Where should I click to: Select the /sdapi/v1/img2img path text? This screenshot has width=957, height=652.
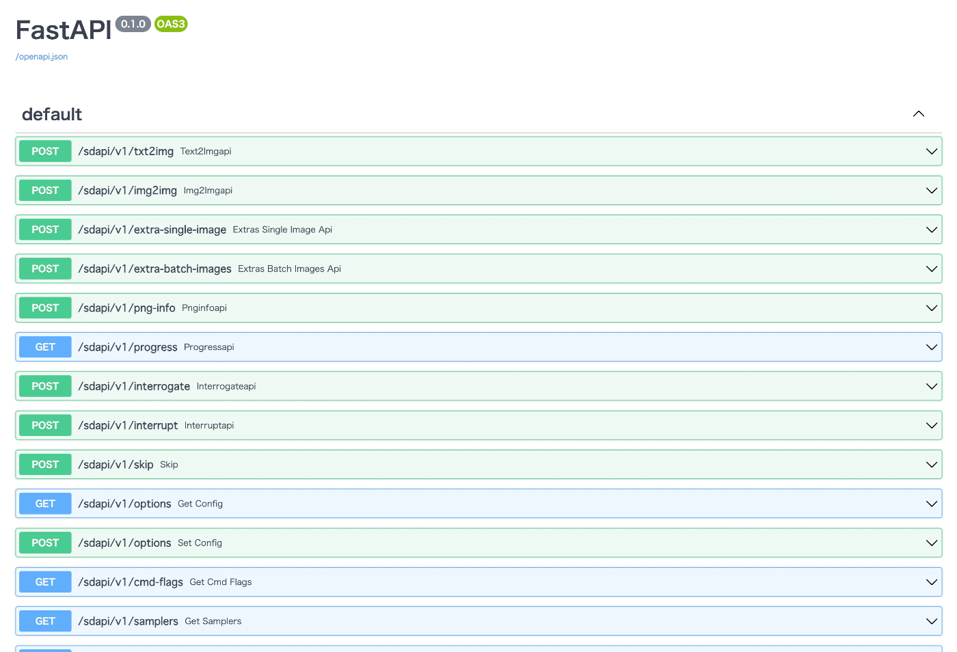click(x=128, y=191)
